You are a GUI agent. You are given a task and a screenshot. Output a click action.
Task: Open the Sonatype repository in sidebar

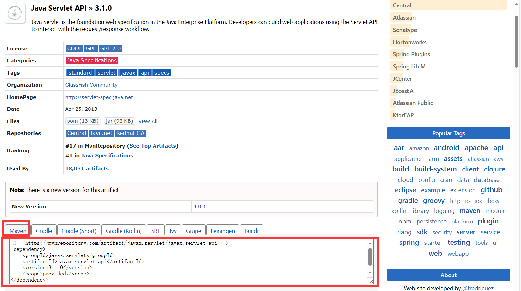click(x=405, y=30)
